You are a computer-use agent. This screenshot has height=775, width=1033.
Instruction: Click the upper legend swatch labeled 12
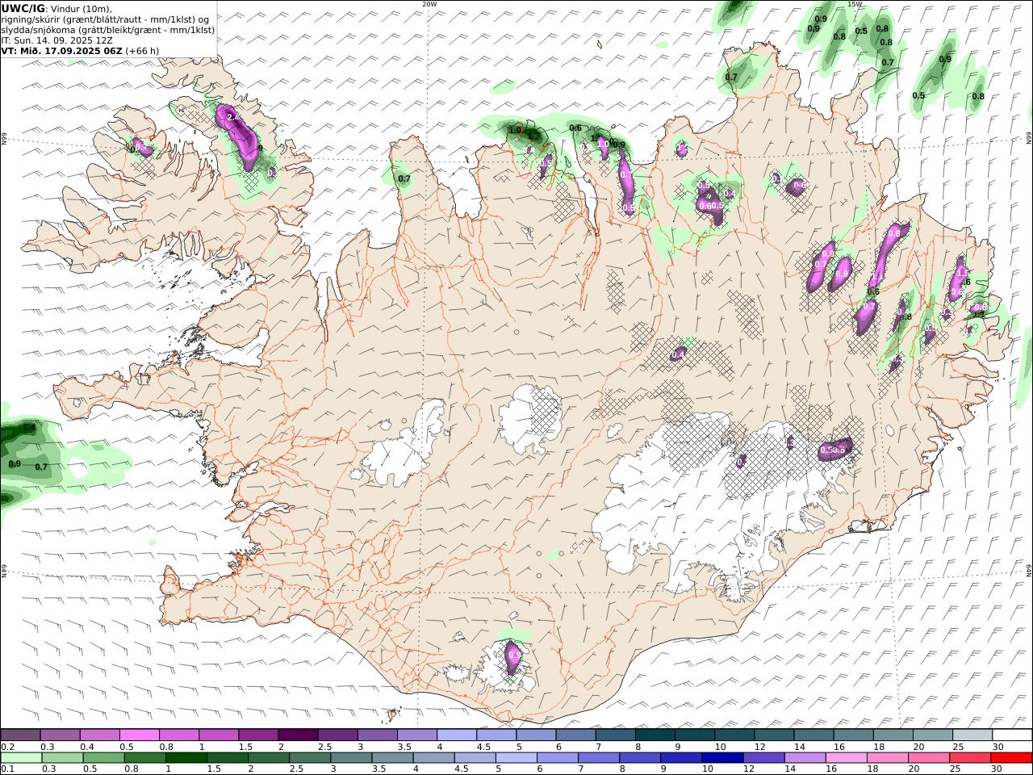(773, 735)
